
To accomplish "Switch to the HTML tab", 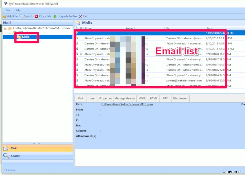I will click(x=154, y=98).
